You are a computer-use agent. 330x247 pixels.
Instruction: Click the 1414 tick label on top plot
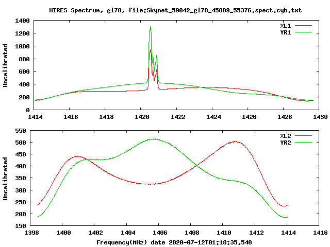coord(35,117)
